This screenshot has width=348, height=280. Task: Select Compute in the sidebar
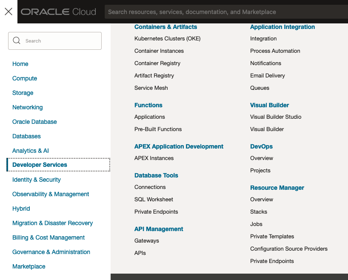pyautogui.click(x=25, y=78)
